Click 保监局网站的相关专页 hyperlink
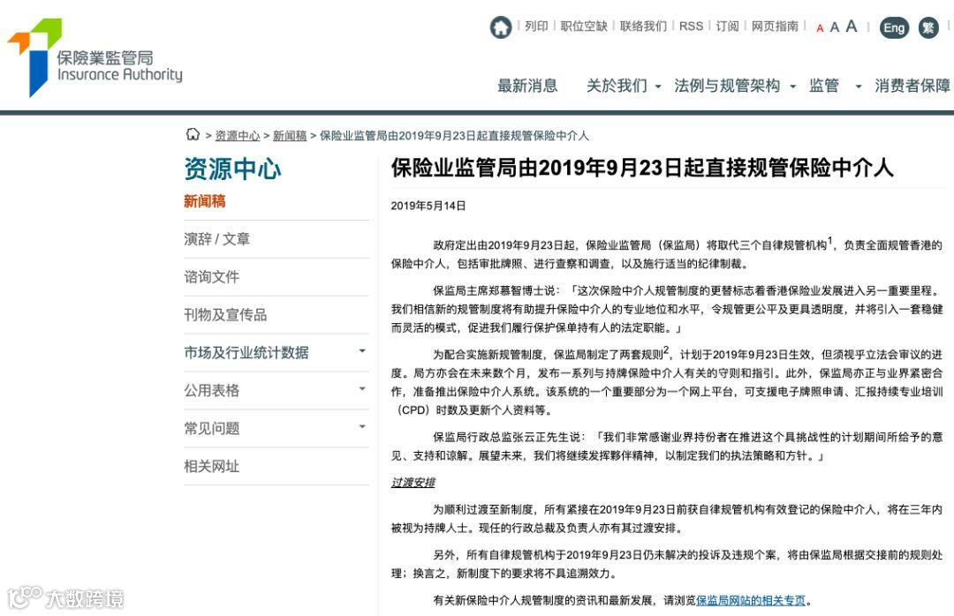 (751, 600)
